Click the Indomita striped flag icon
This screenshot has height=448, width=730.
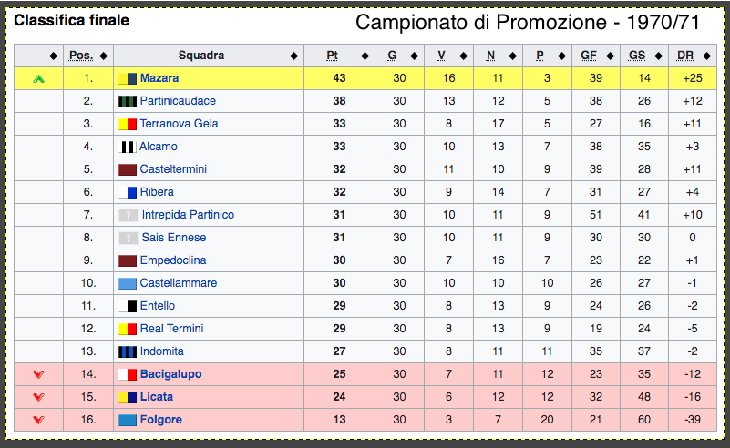pyautogui.click(x=128, y=351)
